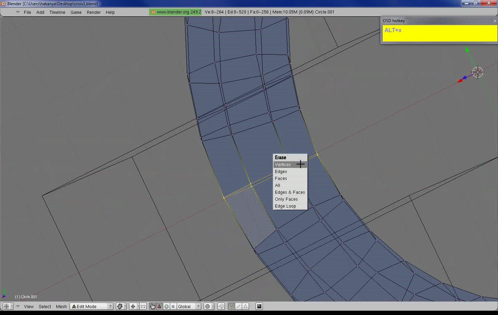Collapse the top header menu triangle
498x315 pixels.
point(18,12)
